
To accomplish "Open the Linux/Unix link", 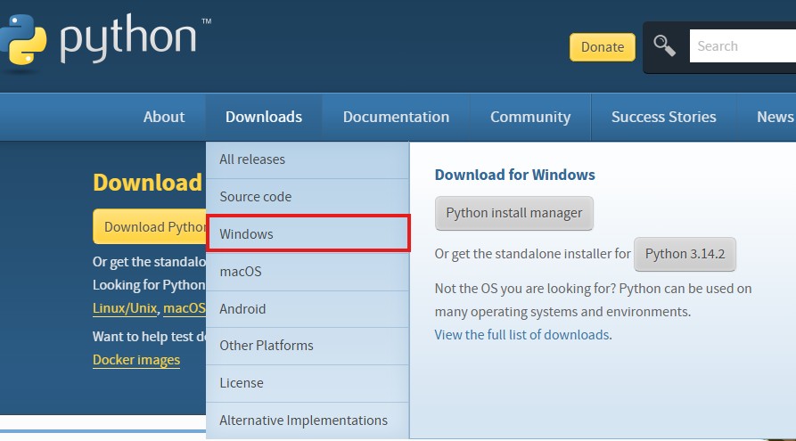I will [125, 308].
